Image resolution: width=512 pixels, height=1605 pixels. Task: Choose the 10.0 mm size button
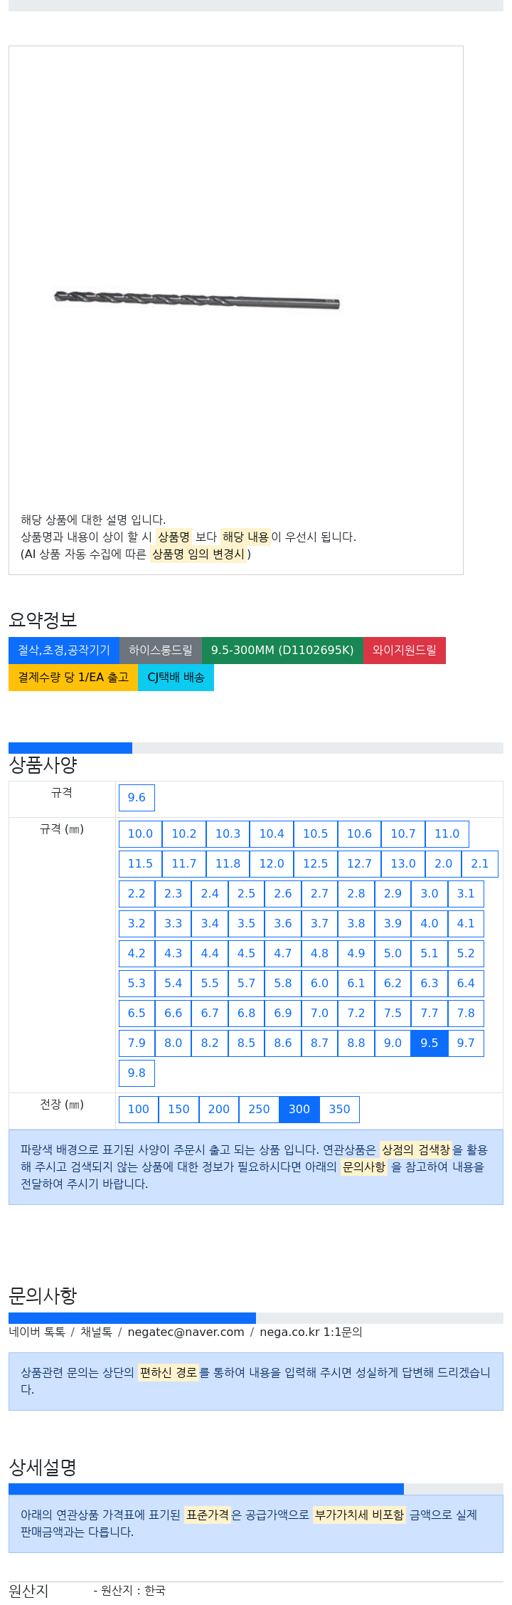click(140, 833)
